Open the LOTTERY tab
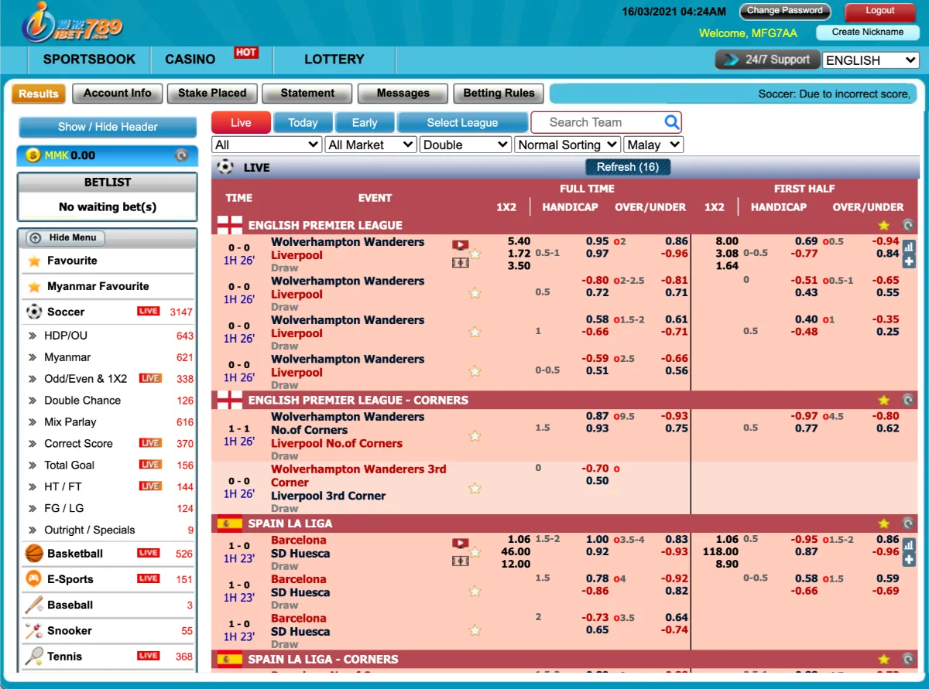The width and height of the screenshot is (929, 689). coord(334,60)
